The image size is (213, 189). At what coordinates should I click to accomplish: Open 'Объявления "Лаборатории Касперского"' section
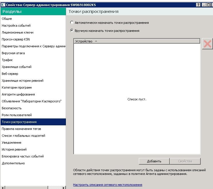tap(33, 101)
